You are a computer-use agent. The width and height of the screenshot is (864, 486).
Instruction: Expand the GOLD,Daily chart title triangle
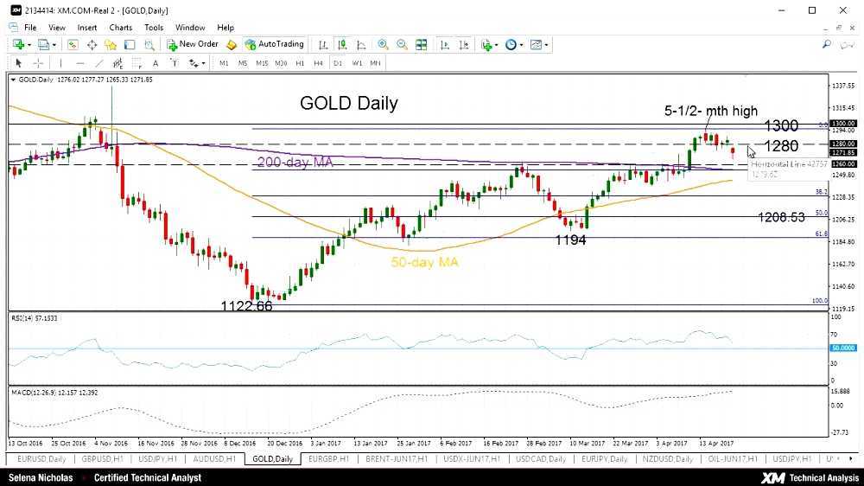[x=13, y=80]
